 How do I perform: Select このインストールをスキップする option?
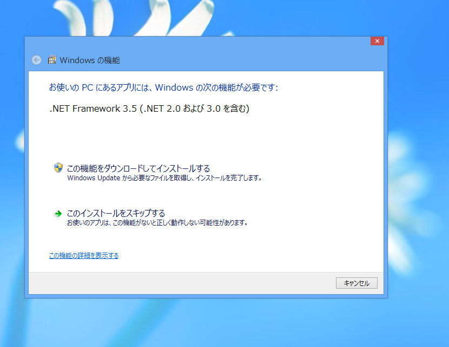point(116,213)
